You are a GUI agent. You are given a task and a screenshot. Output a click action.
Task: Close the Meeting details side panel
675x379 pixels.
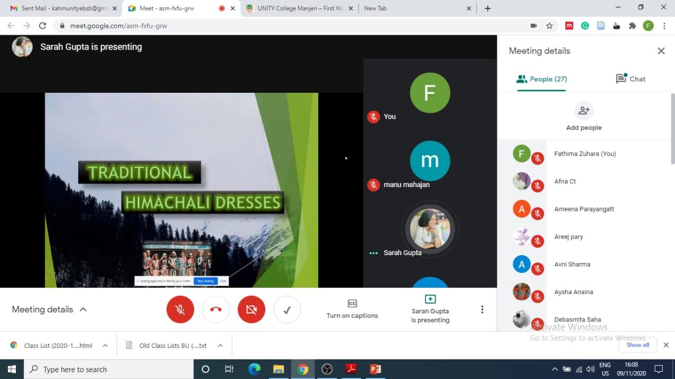pos(661,51)
